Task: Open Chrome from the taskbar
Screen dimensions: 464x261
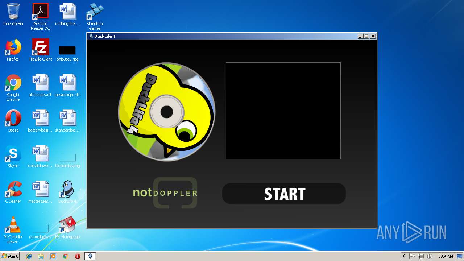Action: click(66, 256)
